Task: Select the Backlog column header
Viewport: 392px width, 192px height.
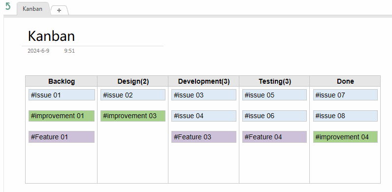Action: [62, 81]
